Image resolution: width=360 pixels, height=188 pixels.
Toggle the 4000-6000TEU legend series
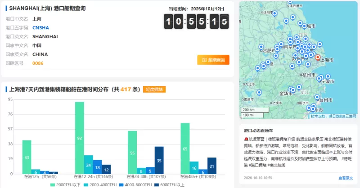point(135,185)
